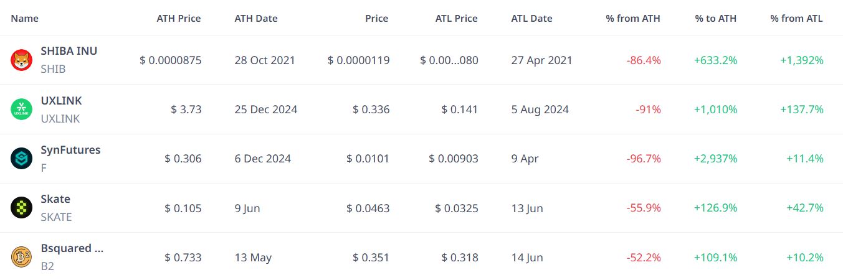Sort by ATL Price header
The image size is (843, 280).
(x=456, y=19)
